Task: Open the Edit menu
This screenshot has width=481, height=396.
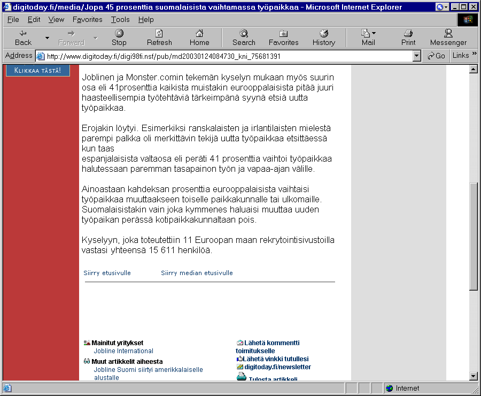Action: click(34, 20)
